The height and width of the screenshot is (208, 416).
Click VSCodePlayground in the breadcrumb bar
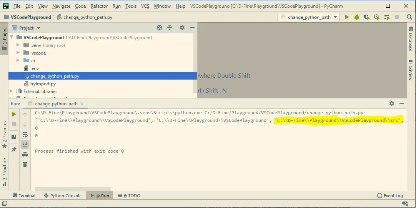[28, 17]
